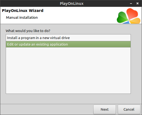Click the white header banner blank area

(x=77, y=15)
